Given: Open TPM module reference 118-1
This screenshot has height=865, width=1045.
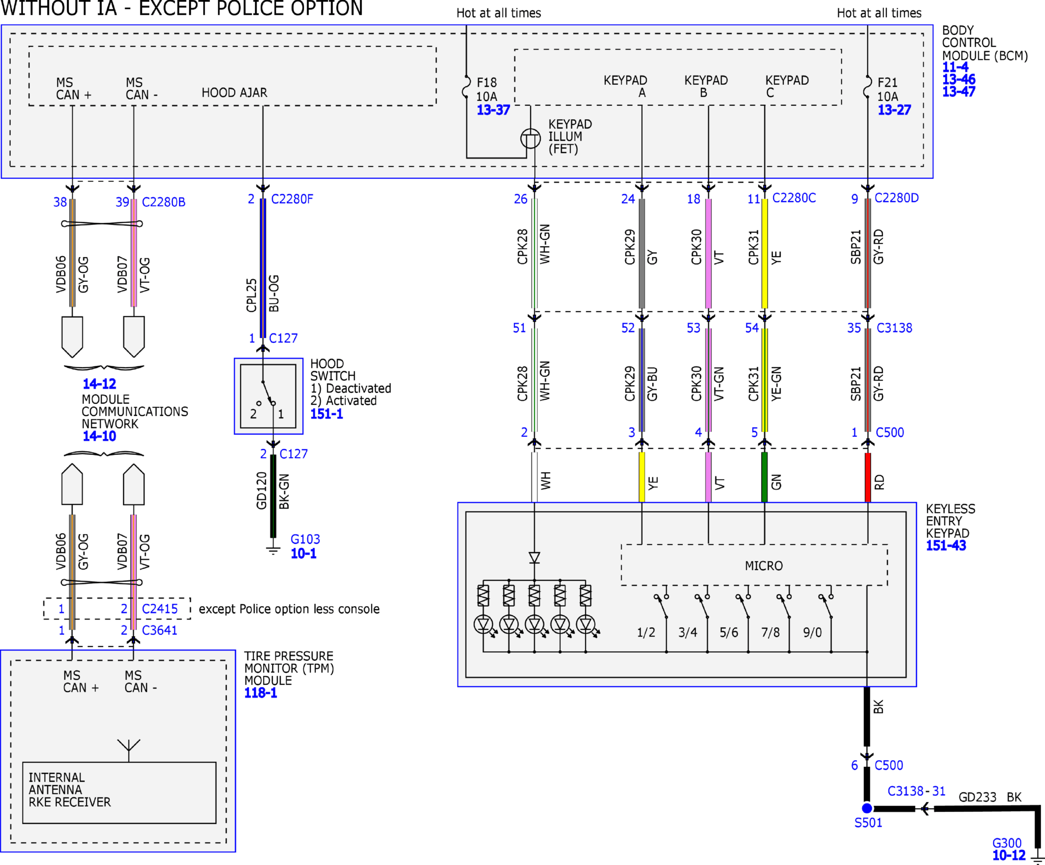Looking at the screenshot, I should tap(261, 692).
